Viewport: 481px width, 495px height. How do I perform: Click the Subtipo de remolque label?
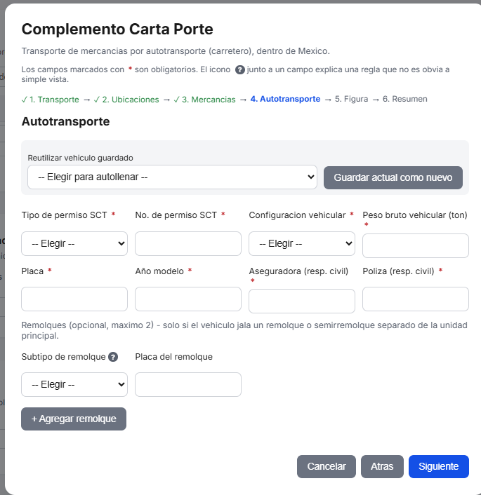click(x=64, y=357)
